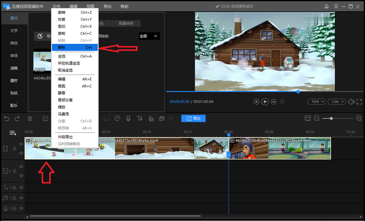Choose 马赛克 from the menu

coord(75,114)
